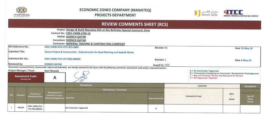Click 'DORSCH QATAR' beside Reviewed by
This screenshot has height=134, width=270.
click(x=53, y=64)
